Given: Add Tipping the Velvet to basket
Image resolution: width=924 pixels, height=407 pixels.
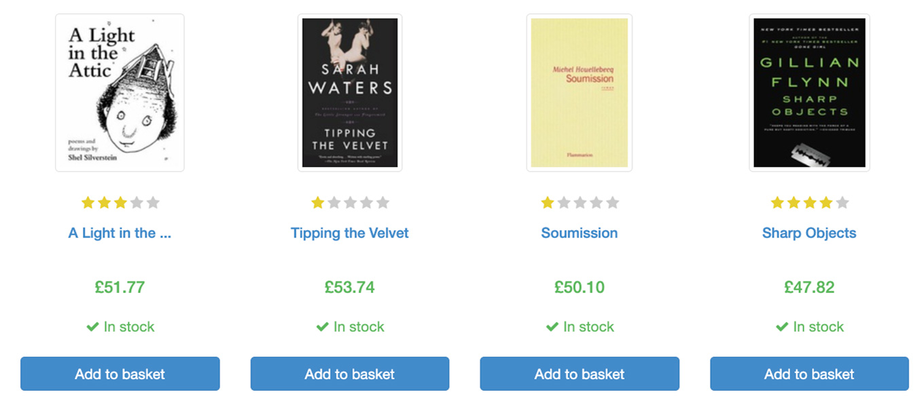Looking at the screenshot, I should tap(350, 374).
